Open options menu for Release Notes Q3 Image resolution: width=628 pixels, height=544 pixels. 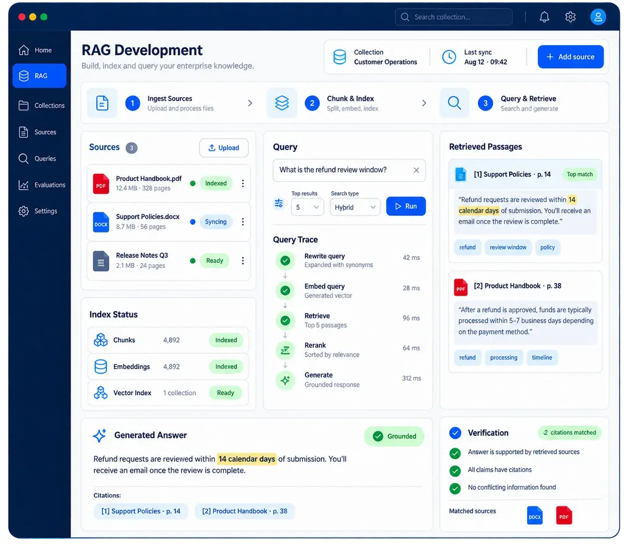click(x=243, y=261)
